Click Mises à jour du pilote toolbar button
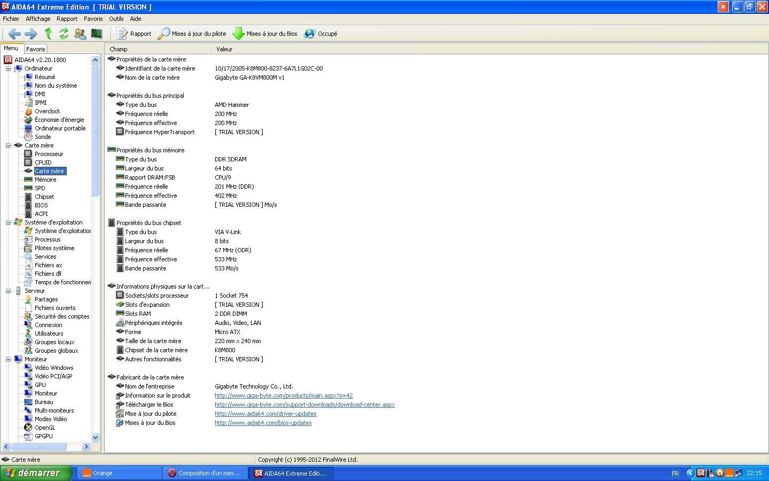This screenshot has width=769, height=481. pyautogui.click(x=192, y=34)
